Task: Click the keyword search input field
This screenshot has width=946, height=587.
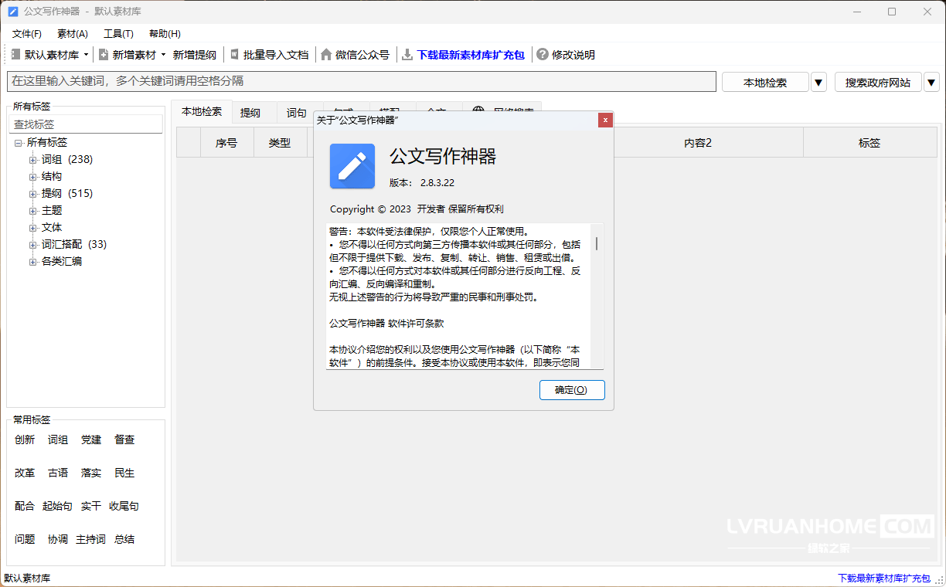Action: pos(362,81)
